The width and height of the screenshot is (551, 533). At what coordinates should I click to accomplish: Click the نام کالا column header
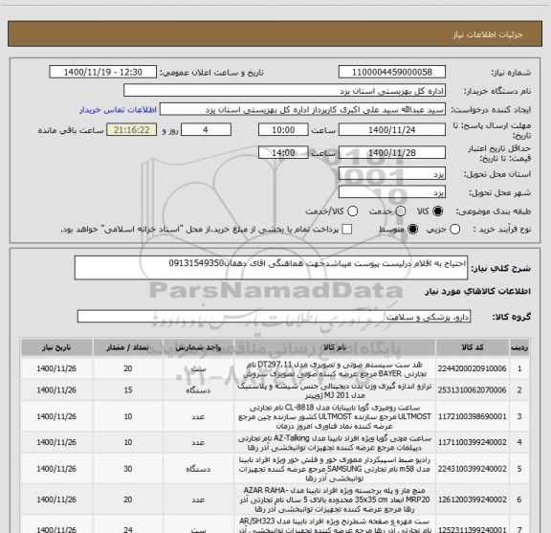click(335, 347)
